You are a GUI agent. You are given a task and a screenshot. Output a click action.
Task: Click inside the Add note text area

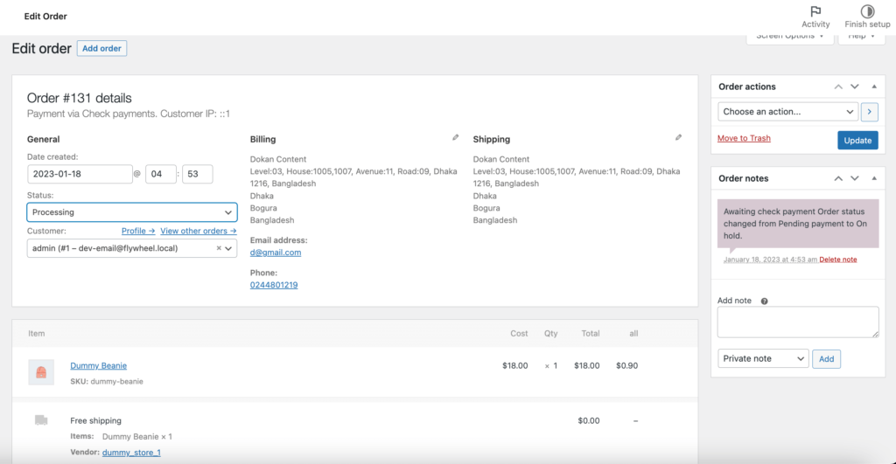click(x=798, y=322)
